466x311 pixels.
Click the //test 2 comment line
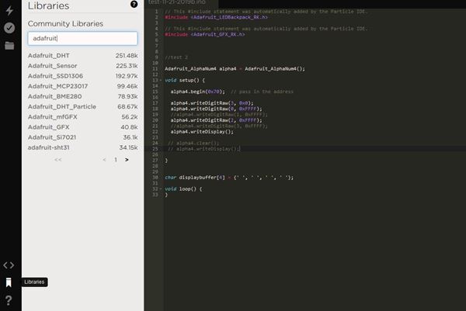pyautogui.click(x=176, y=57)
